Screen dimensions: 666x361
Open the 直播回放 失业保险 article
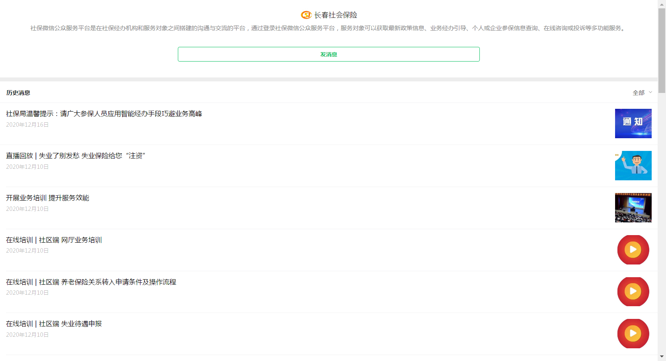click(76, 156)
